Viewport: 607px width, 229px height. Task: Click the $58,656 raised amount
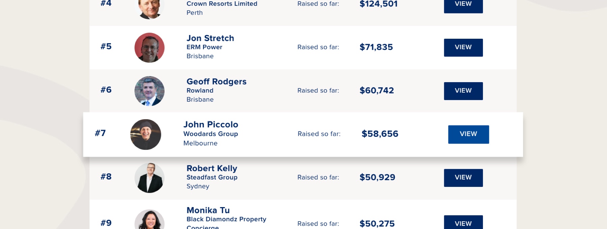tap(380, 134)
